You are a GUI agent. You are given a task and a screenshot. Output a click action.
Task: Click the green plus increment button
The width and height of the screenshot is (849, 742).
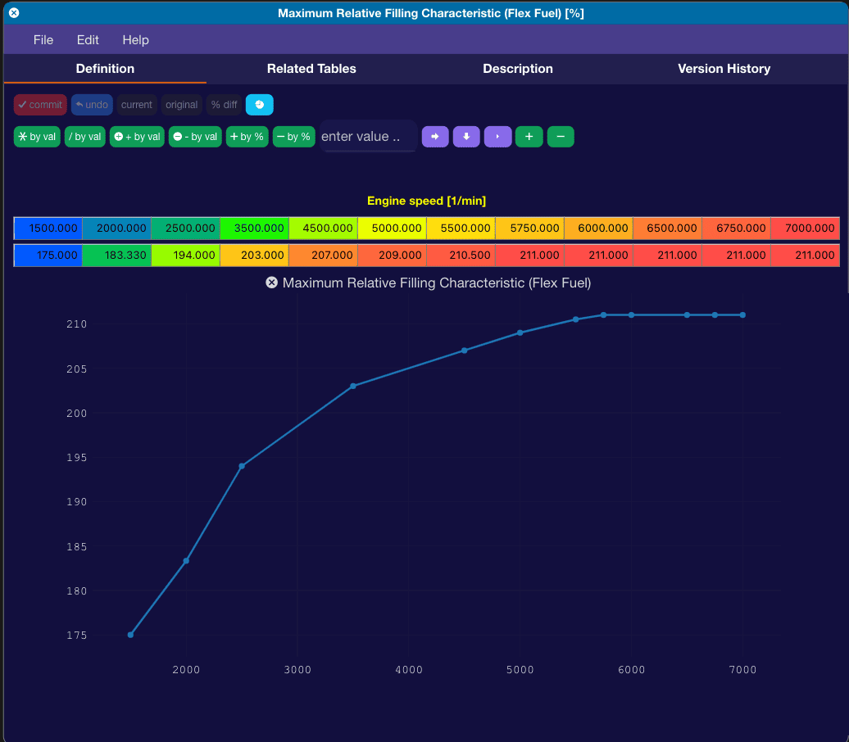pyautogui.click(x=529, y=137)
